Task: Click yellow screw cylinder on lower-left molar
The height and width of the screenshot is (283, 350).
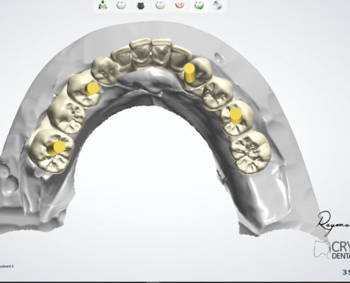Action: 56,148
